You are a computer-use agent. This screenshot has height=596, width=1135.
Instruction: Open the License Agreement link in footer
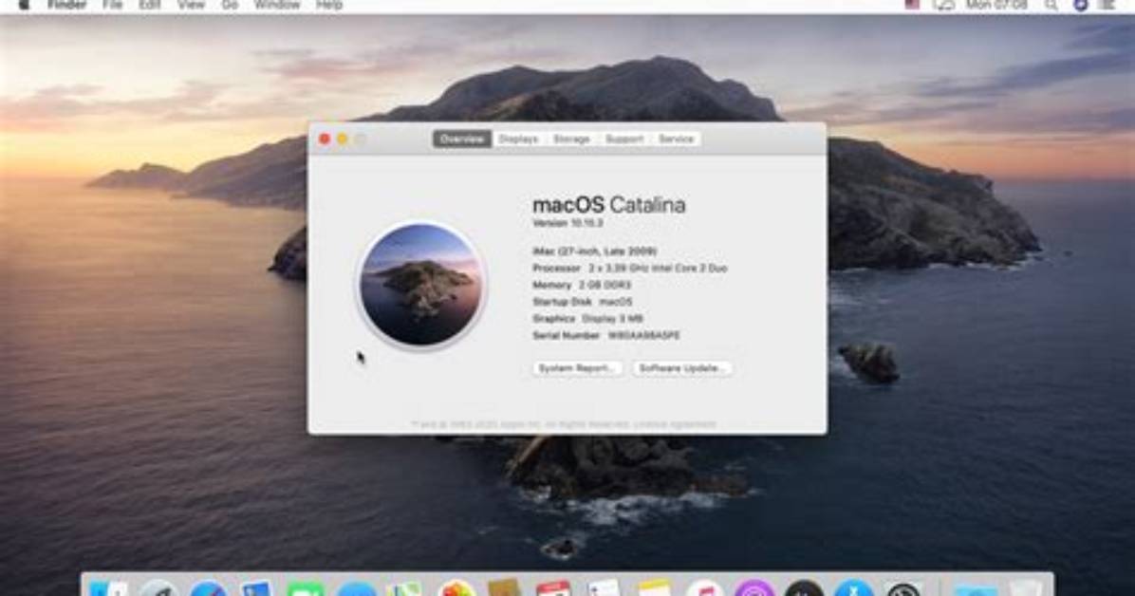[x=675, y=424]
